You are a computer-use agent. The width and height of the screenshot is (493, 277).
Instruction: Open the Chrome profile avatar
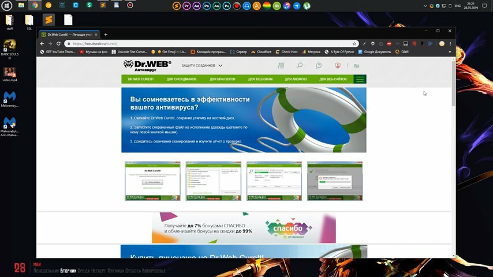442,44
